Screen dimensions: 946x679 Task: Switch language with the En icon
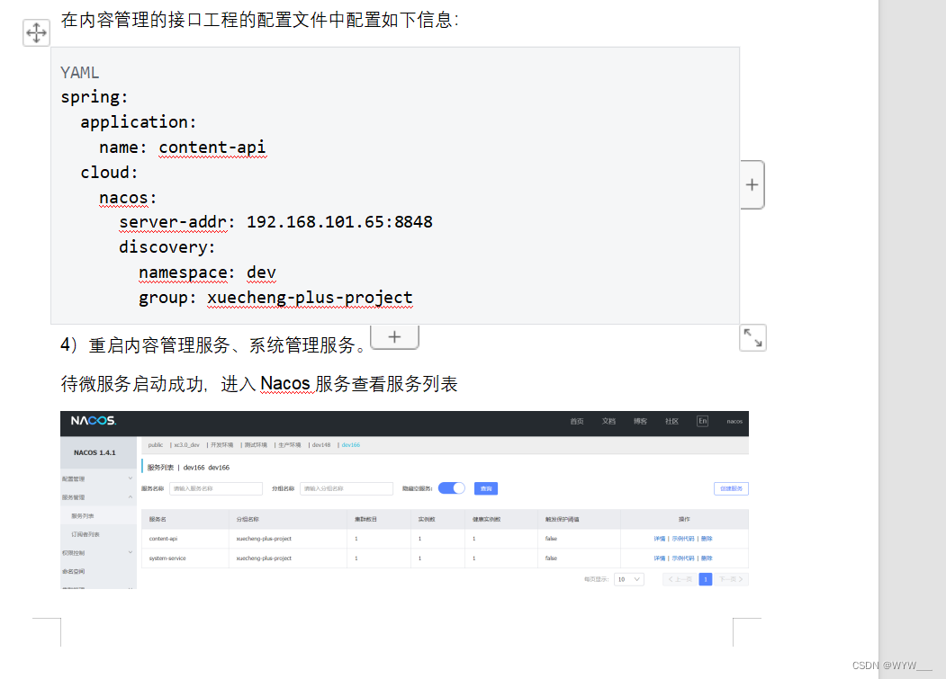pos(702,421)
